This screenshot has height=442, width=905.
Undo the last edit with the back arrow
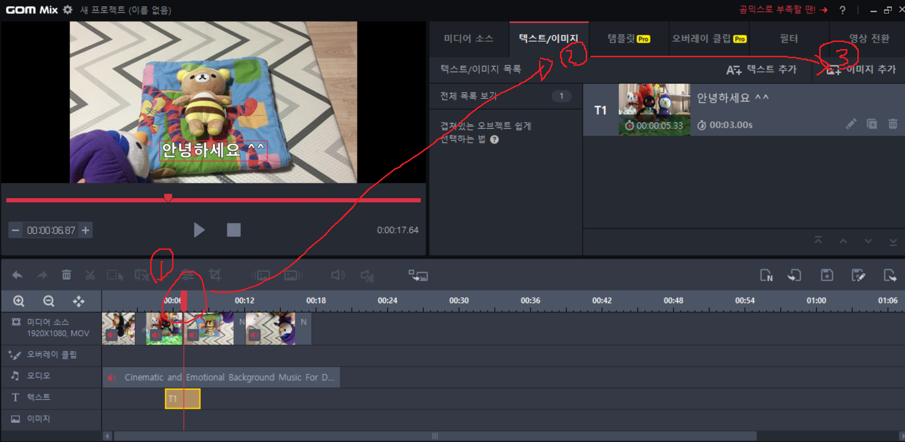point(17,275)
